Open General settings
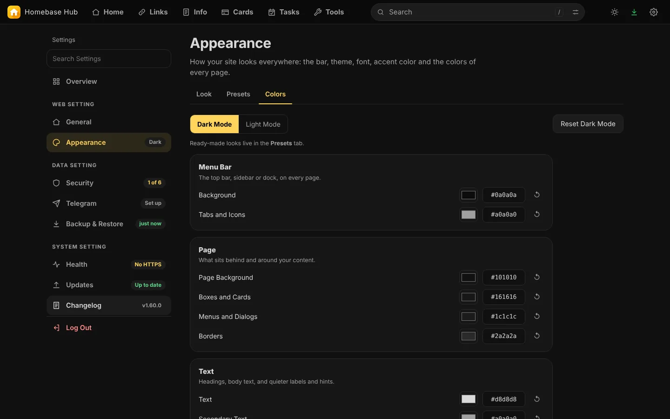Image resolution: width=670 pixels, height=419 pixels. click(109, 122)
